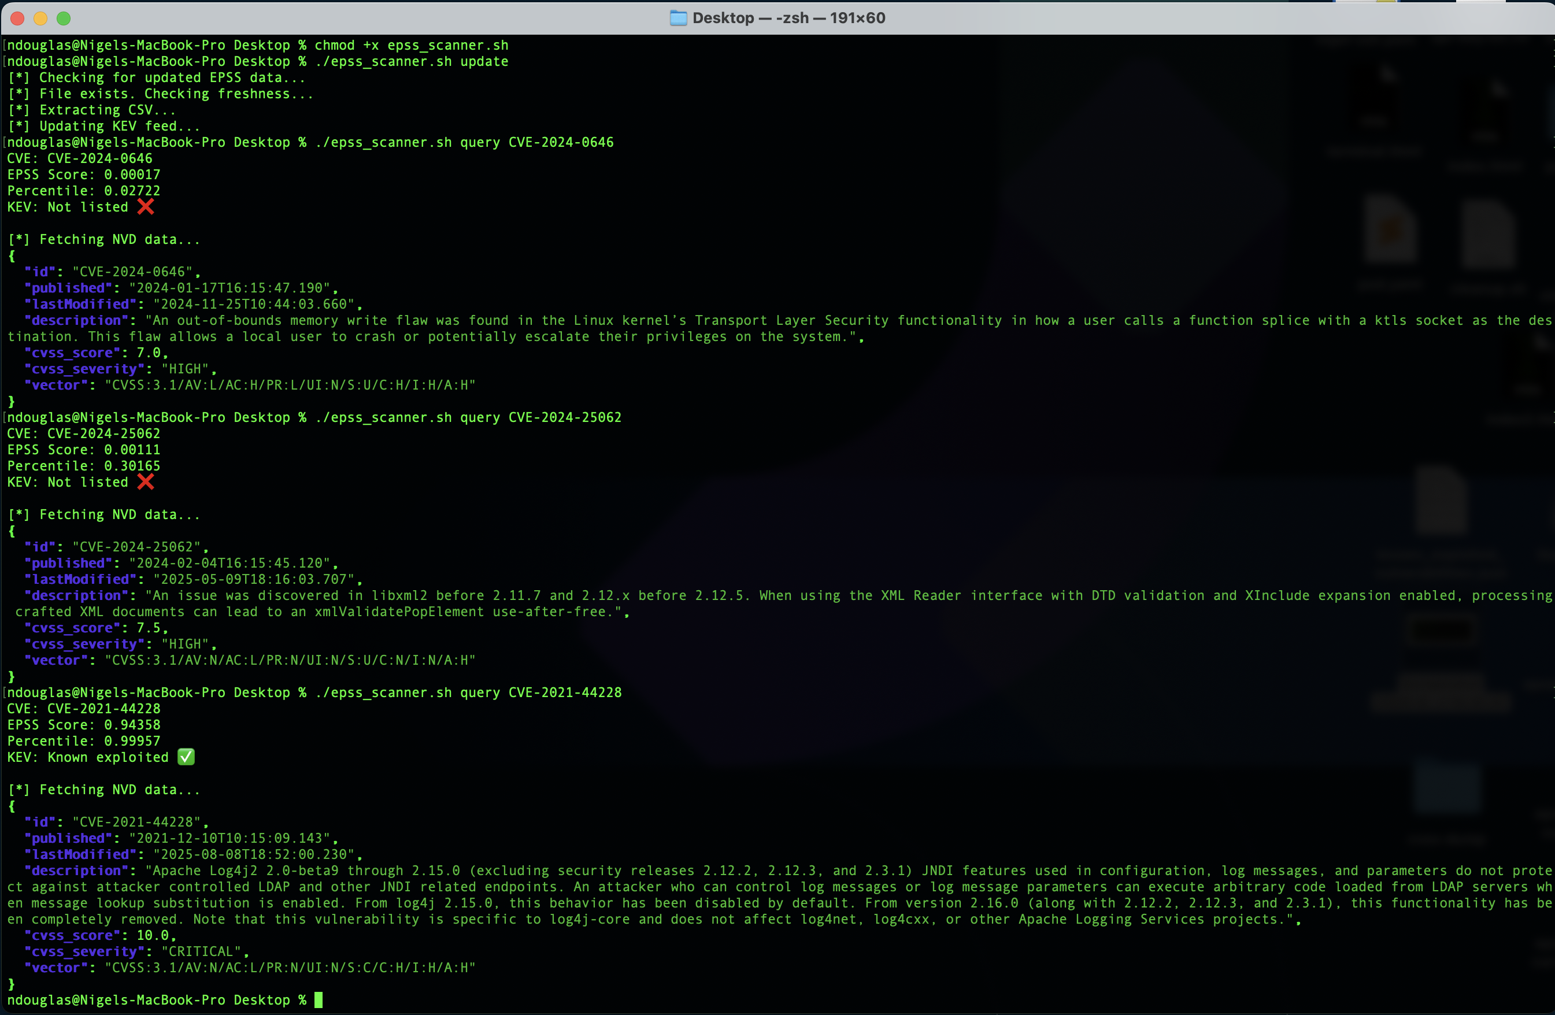The height and width of the screenshot is (1015, 1555).
Task: Click 'KEV: Known exploited' text
Action: point(88,757)
